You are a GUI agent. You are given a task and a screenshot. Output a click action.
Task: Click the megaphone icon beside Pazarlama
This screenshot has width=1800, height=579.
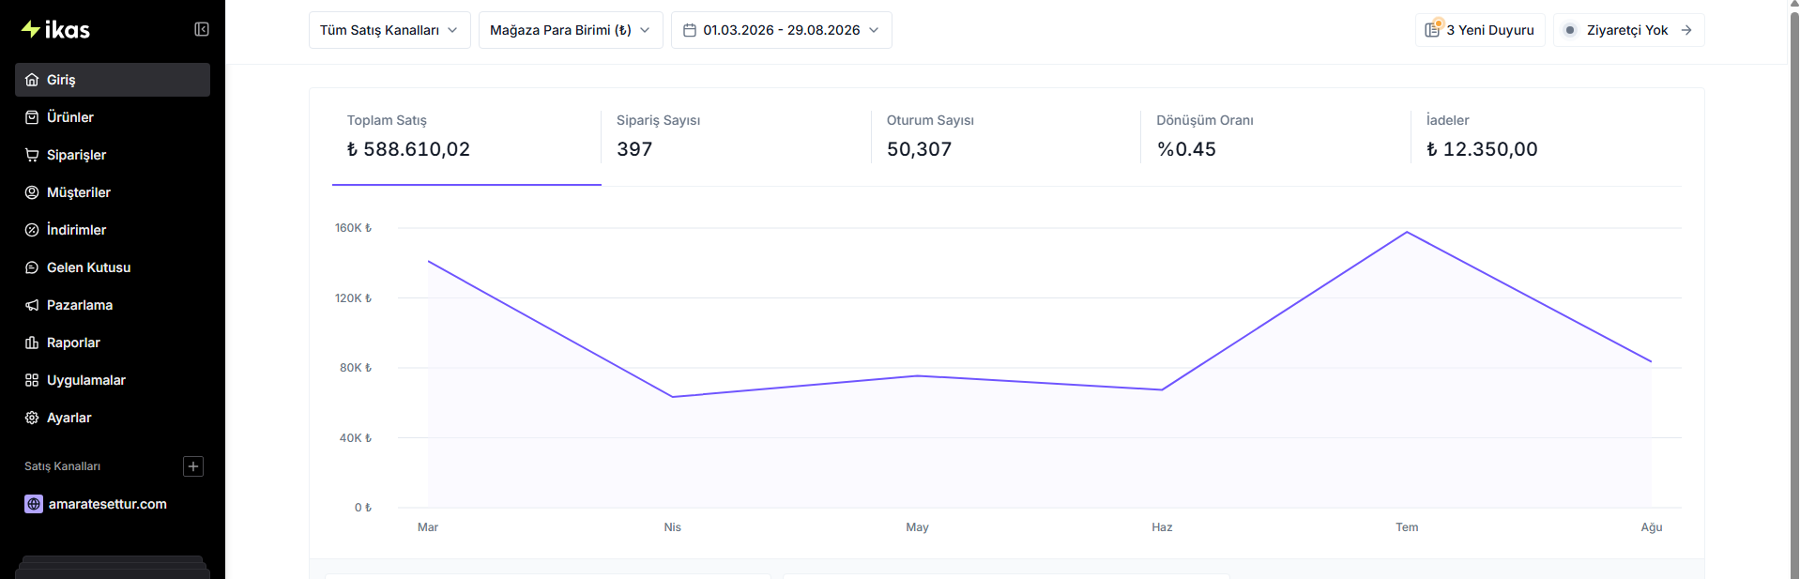[x=32, y=305]
